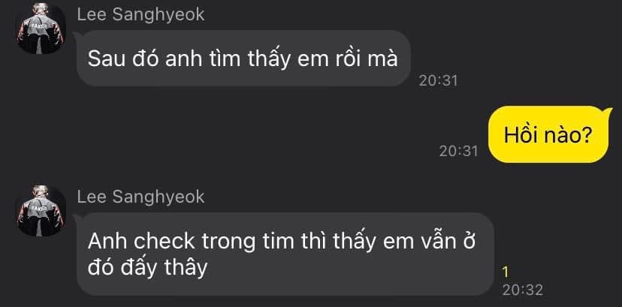Click the words "đó đấy thây" on the second line

click(x=147, y=268)
